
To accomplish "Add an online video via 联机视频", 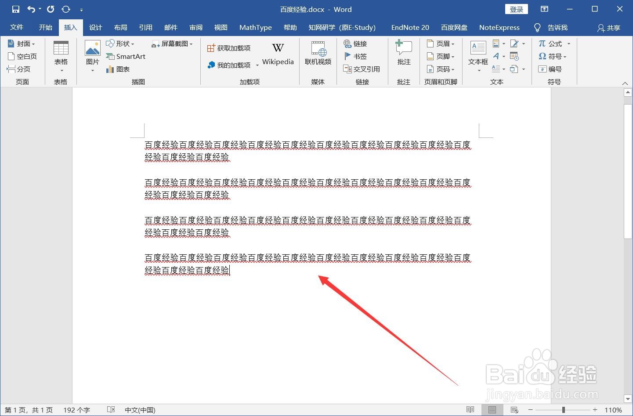I will [x=318, y=56].
